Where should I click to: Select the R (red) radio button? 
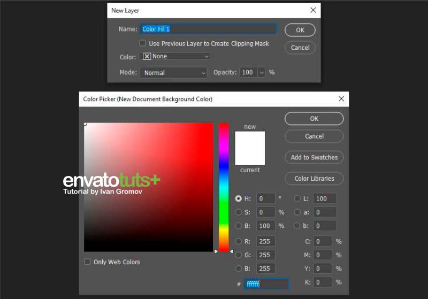[238, 241]
